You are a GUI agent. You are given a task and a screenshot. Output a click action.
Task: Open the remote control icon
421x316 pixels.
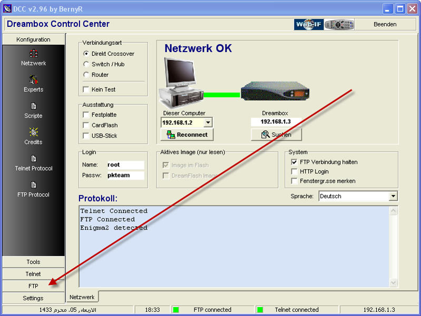(339, 24)
